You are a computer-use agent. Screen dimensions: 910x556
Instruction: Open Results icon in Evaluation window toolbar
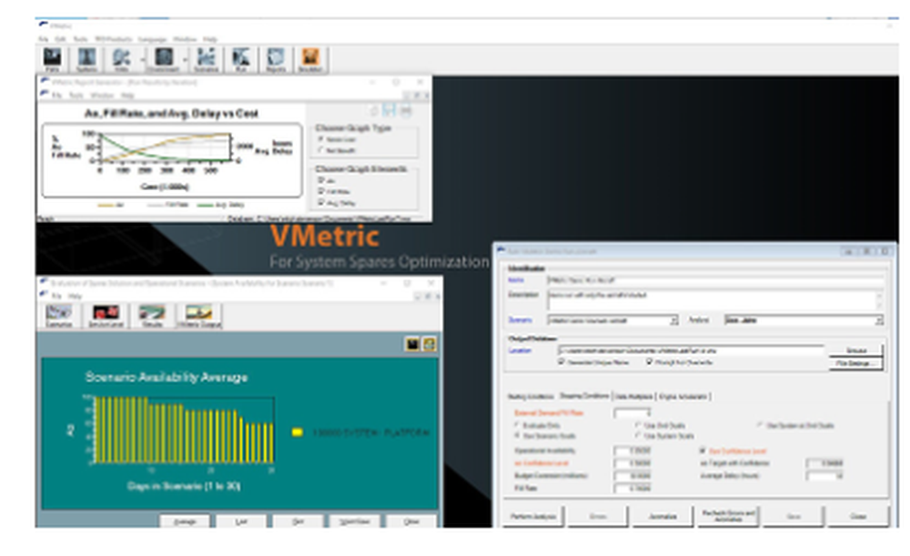(x=152, y=316)
